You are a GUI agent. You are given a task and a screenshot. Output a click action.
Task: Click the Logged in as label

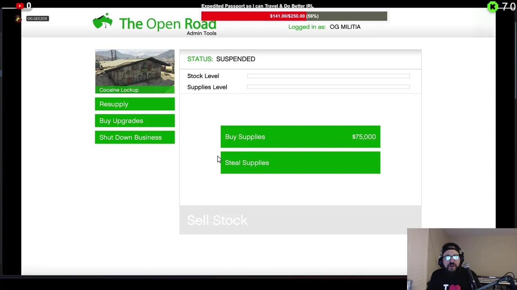coord(307,27)
